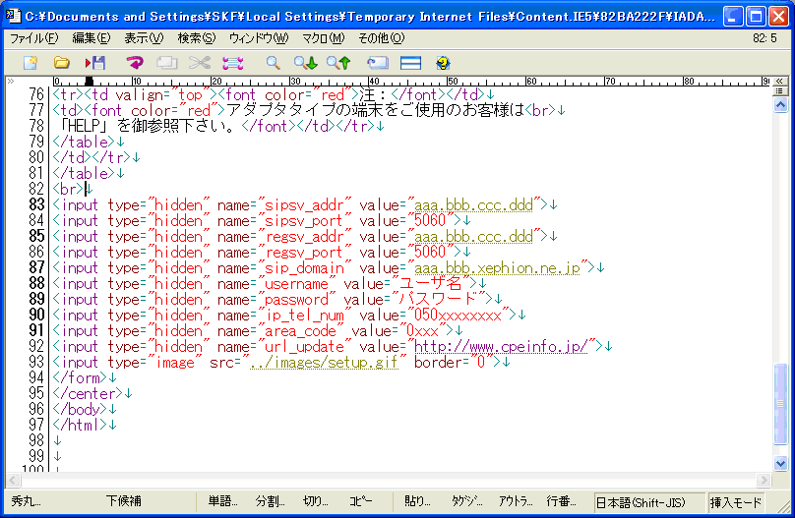Open the ウィンドウ(W) menu

click(x=259, y=38)
